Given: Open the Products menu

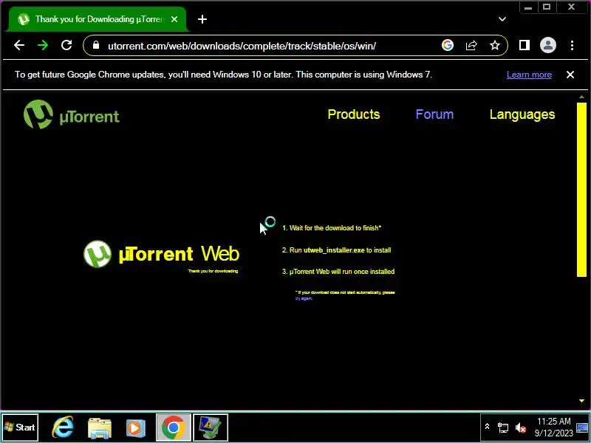Looking at the screenshot, I should coord(354,114).
